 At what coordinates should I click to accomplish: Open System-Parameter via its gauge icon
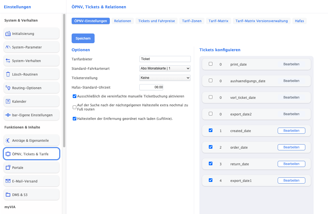[8, 47]
